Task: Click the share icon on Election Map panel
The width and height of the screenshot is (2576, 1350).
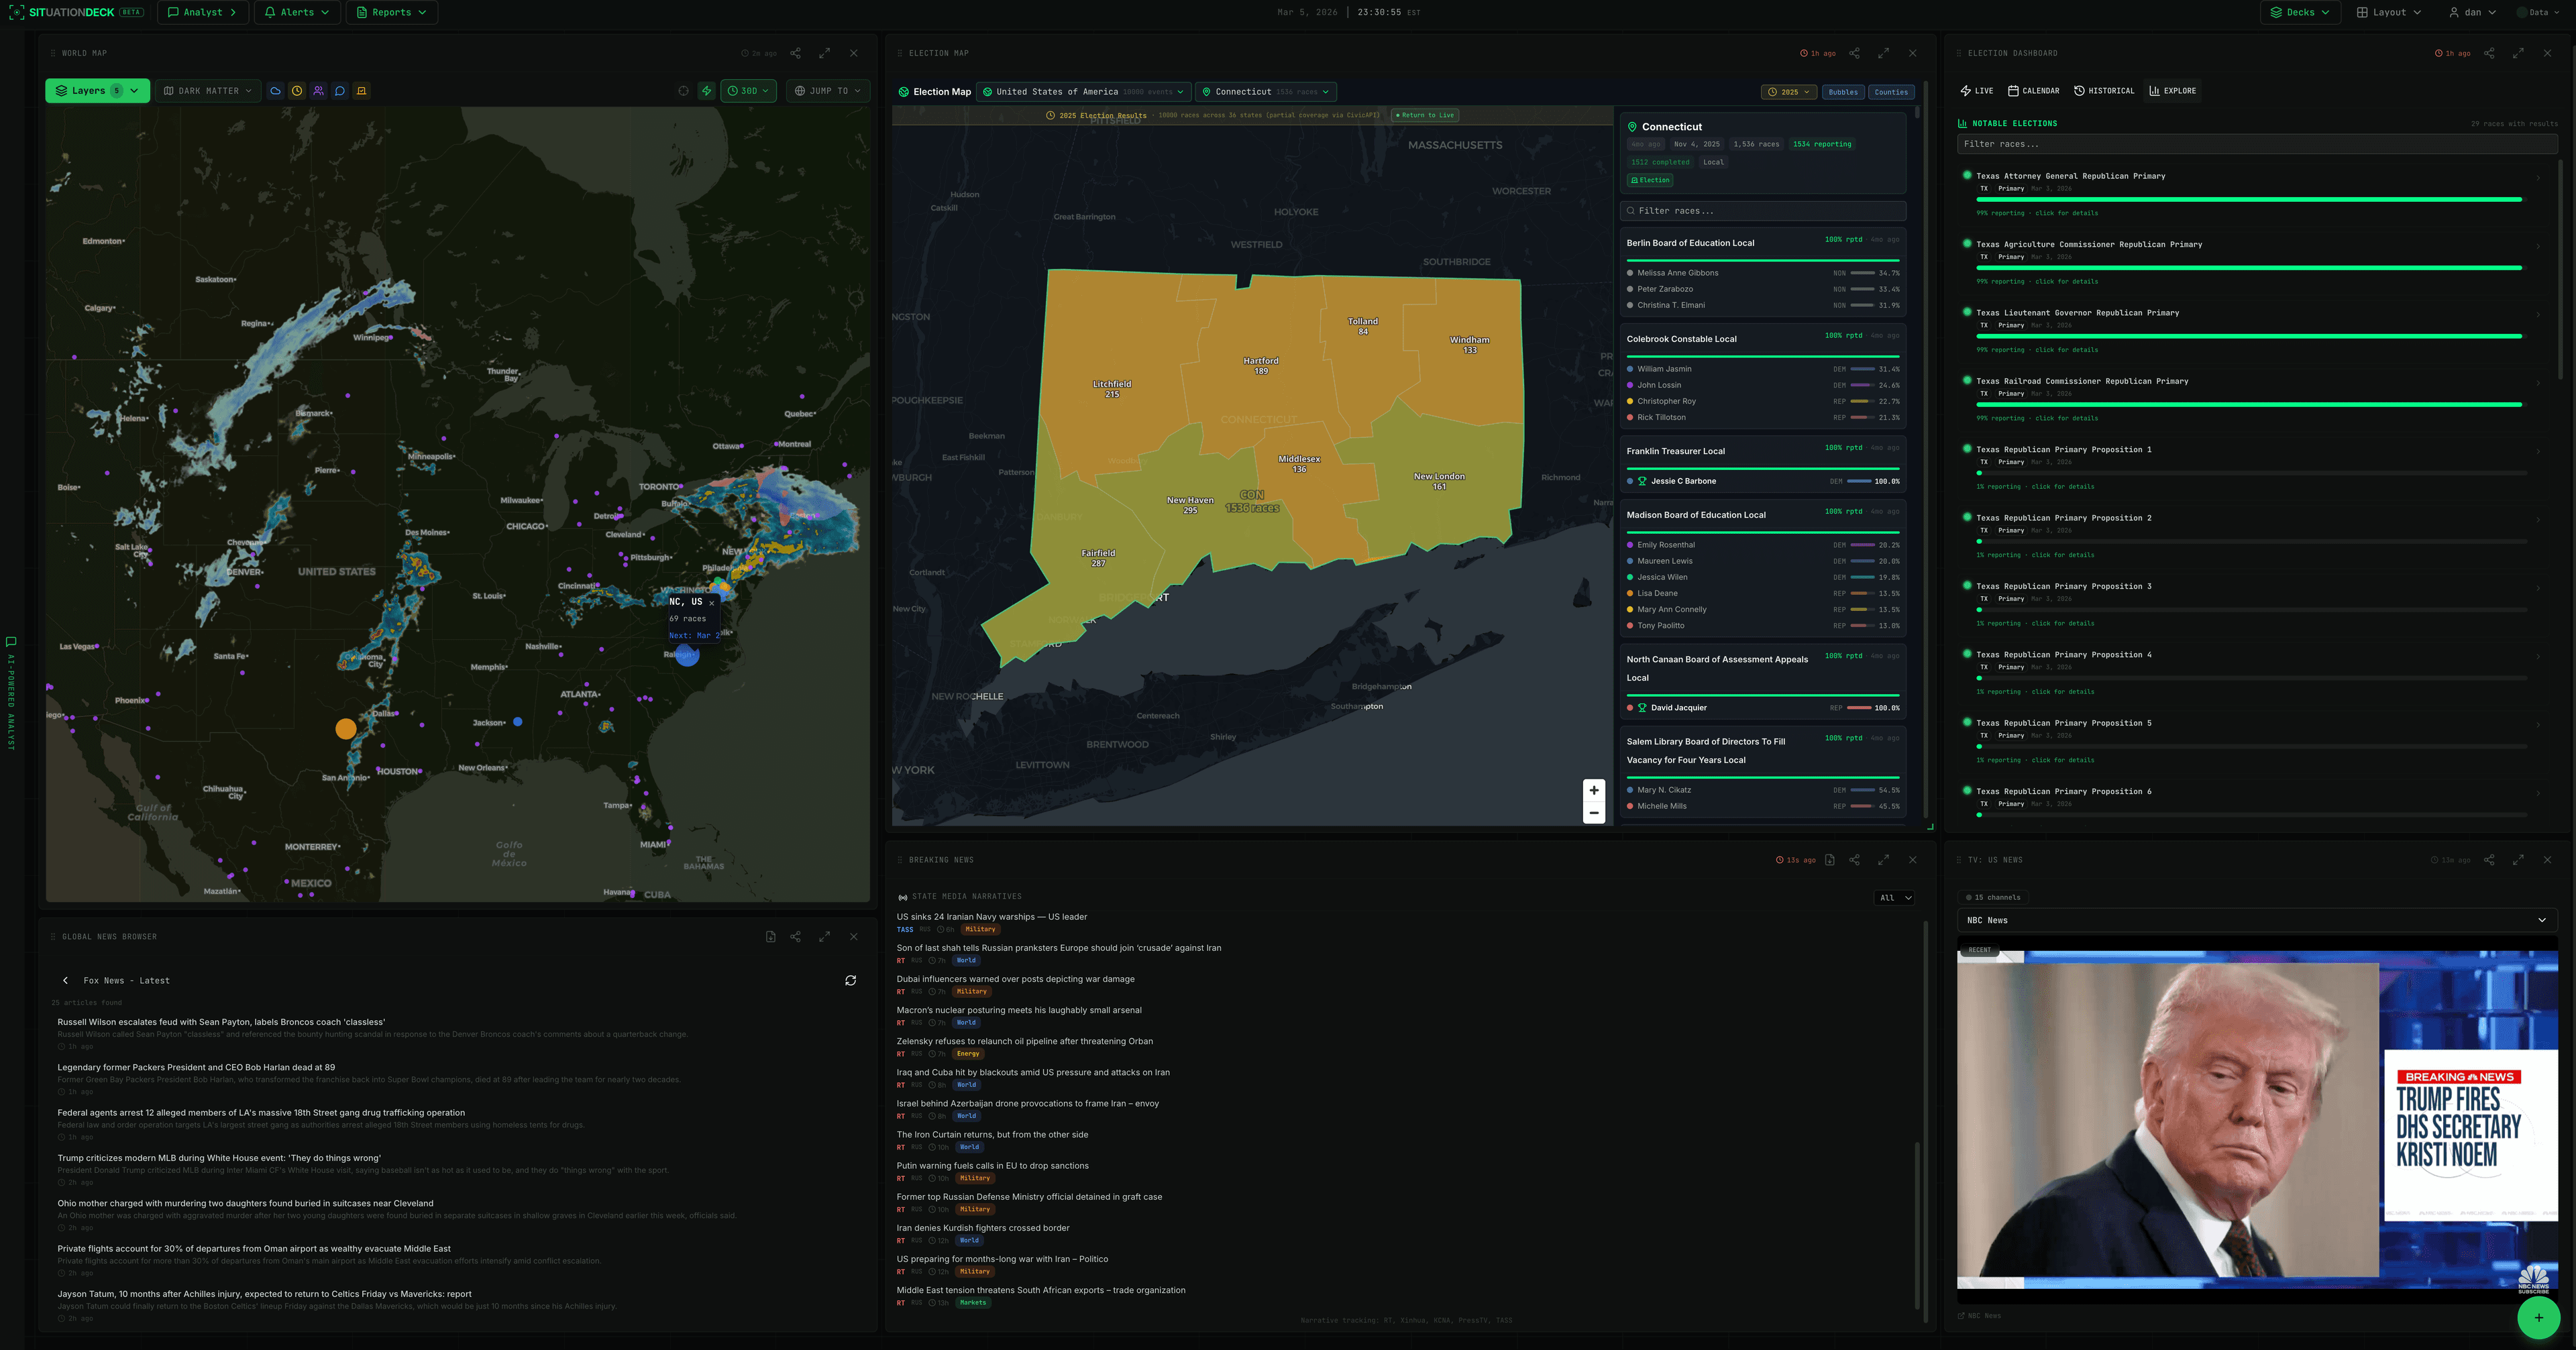Action: click(x=1855, y=53)
